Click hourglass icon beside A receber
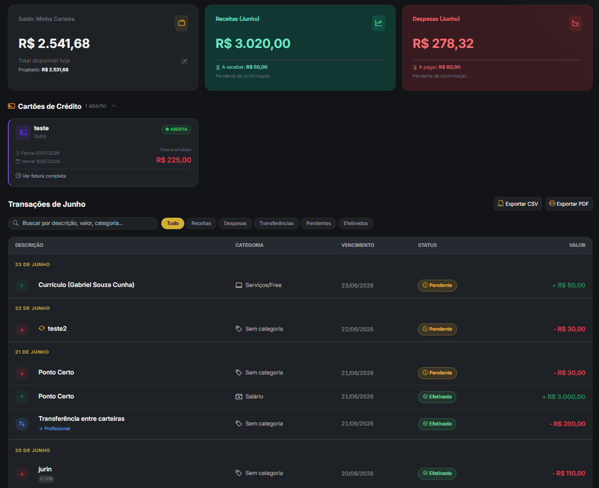 coord(218,67)
